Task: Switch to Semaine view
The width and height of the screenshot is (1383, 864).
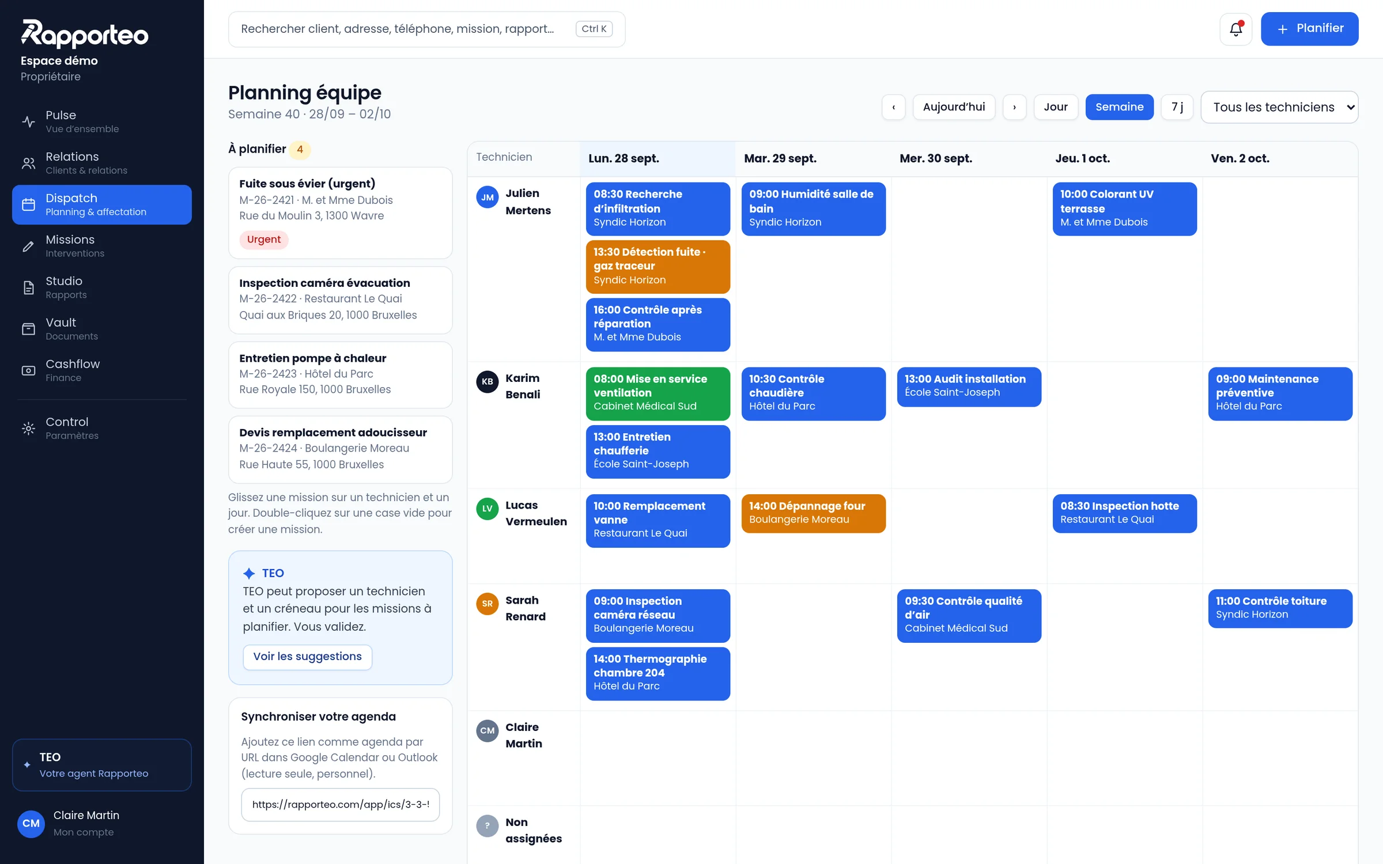Action: pos(1119,107)
